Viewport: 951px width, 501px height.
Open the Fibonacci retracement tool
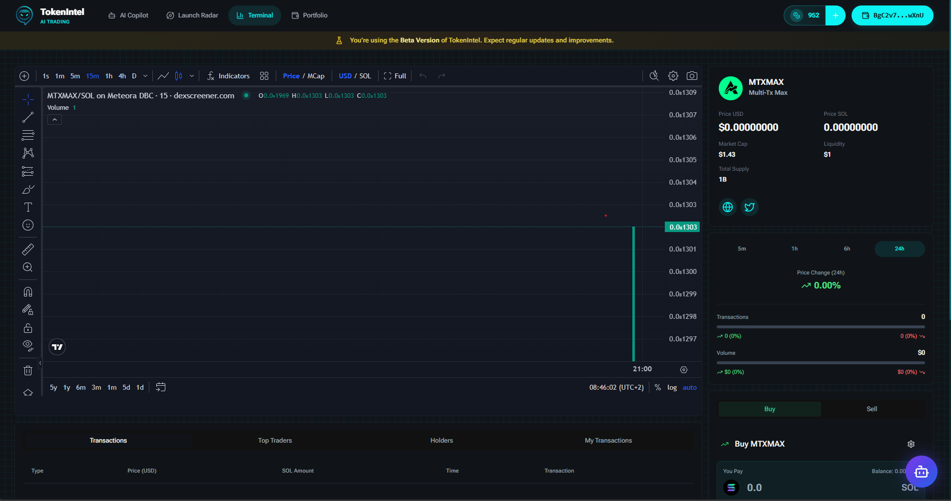pos(28,135)
